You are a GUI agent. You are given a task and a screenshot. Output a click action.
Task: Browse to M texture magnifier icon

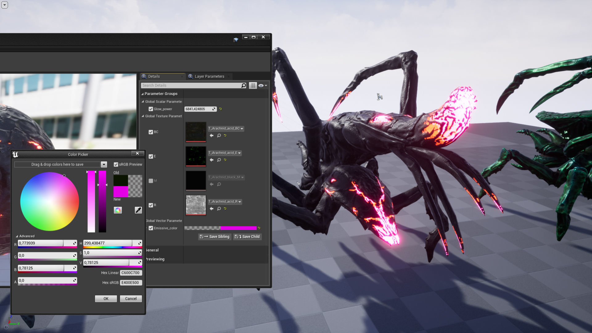pos(219,184)
